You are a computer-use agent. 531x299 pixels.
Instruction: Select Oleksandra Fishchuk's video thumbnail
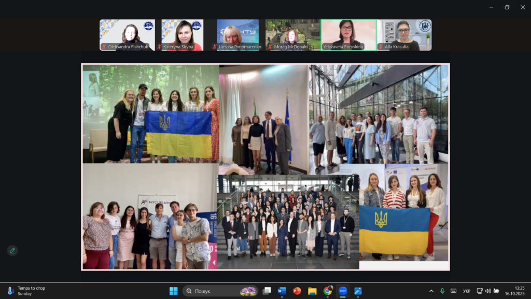pos(127,35)
